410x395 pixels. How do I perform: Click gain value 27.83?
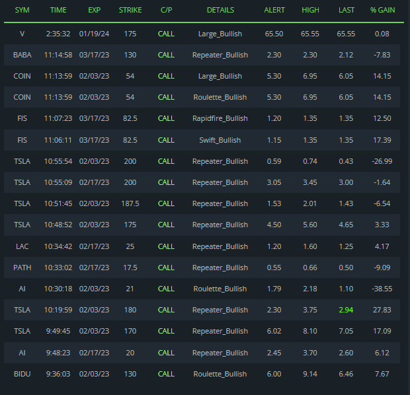(x=382, y=310)
